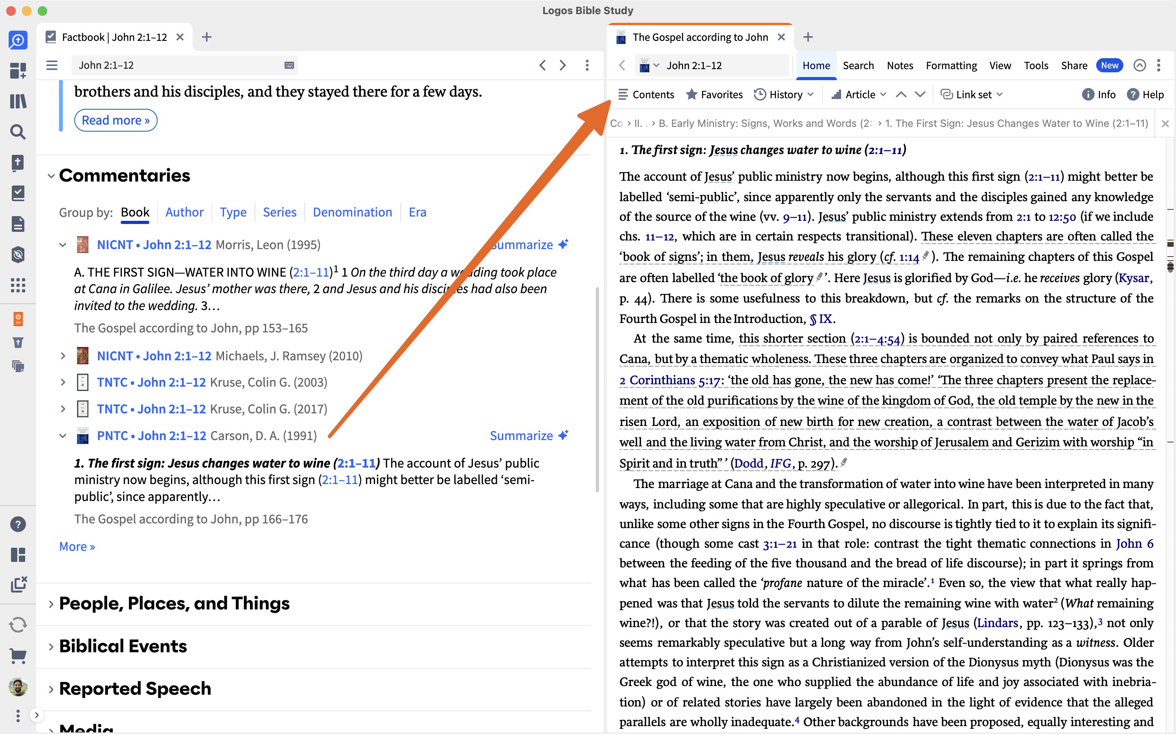Image resolution: width=1176 pixels, height=734 pixels.
Task: Switch to the Home tab
Action: coord(816,66)
